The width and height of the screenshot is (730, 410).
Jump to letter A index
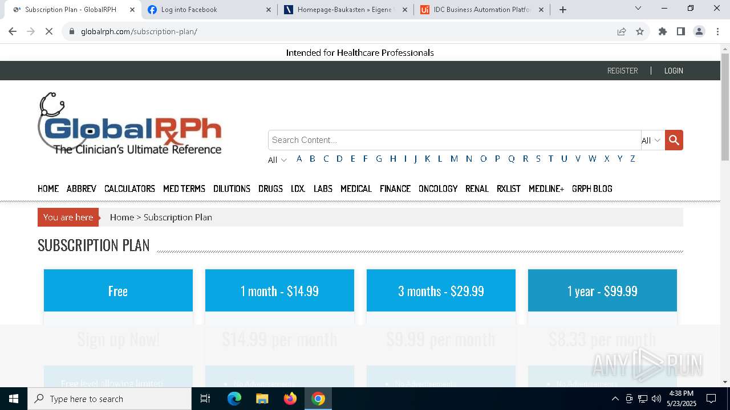299,159
